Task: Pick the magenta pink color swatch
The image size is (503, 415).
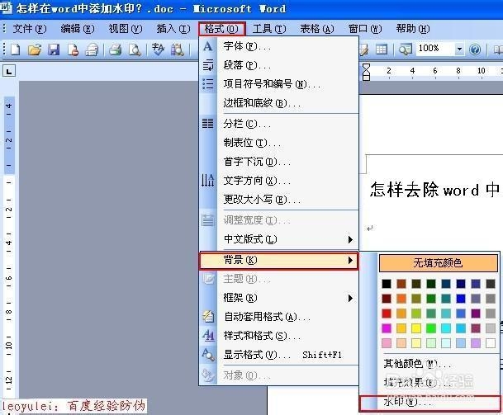Action: point(387,328)
